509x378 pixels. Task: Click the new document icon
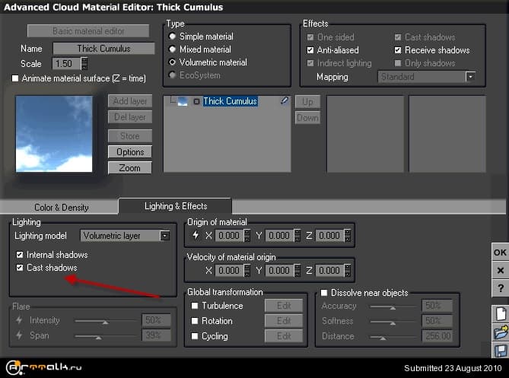point(500,313)
